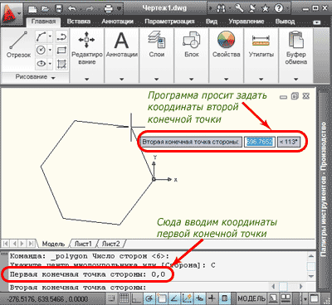The height and width of the screenshot is (305, 332).
Task: Open the Управление ribbon tab
Action: pos(247,22)
